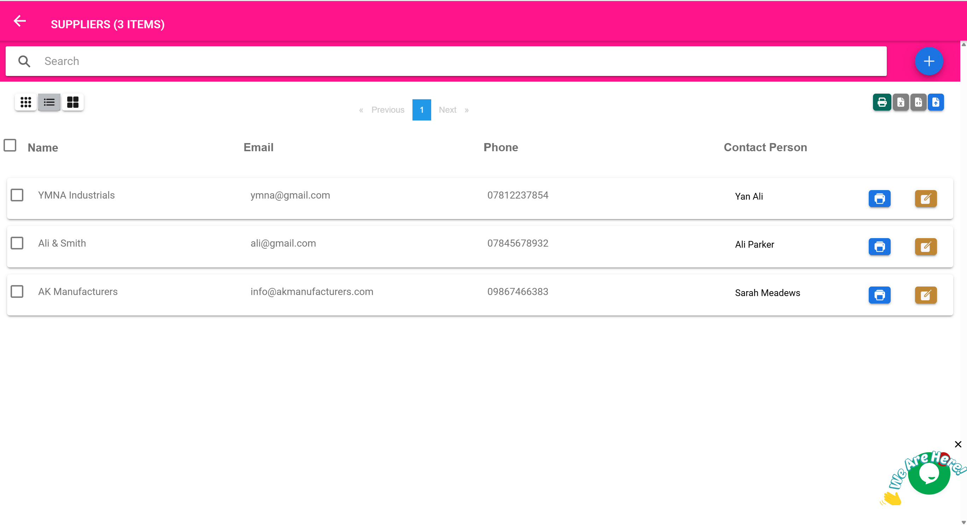Click the search magnifier icon
967x525 pixels.
(24, 61)
